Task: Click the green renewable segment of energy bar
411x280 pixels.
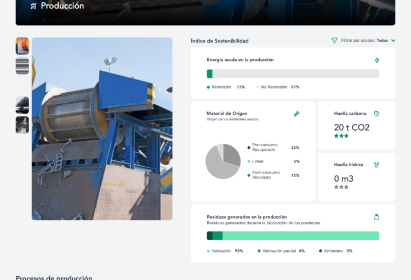Action: 210,74
